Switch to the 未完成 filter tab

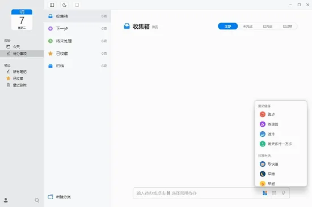point(248,26)
